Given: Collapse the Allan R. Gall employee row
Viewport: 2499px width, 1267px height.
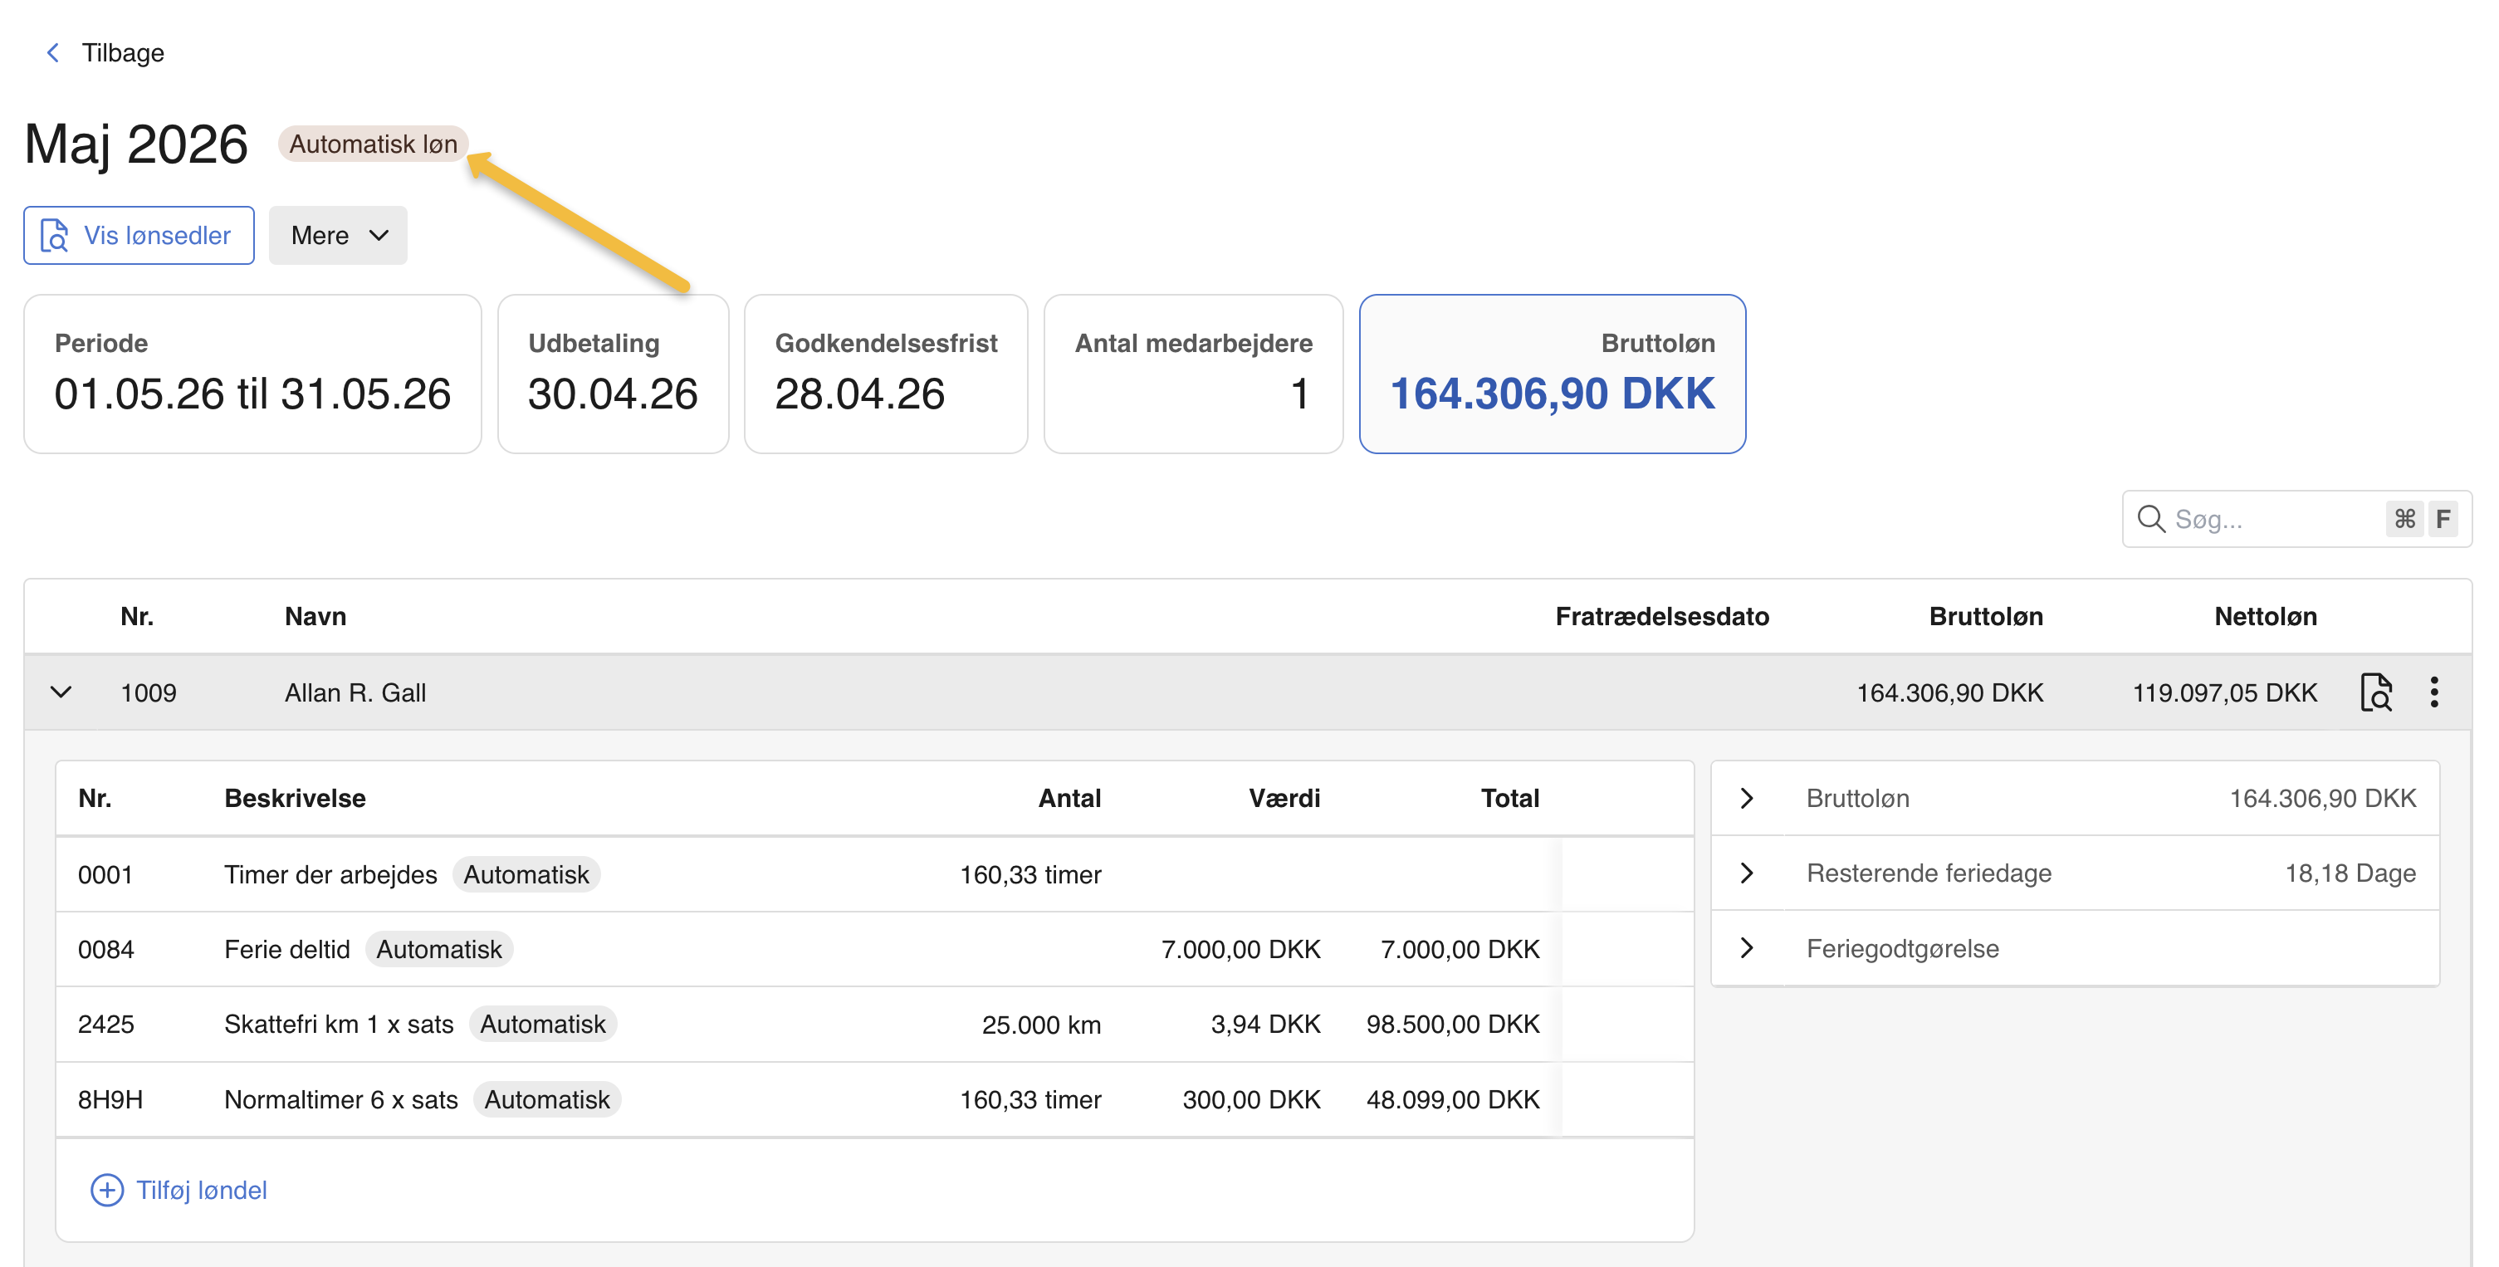Looking at the screenshot, I should [x=61, y=692].
